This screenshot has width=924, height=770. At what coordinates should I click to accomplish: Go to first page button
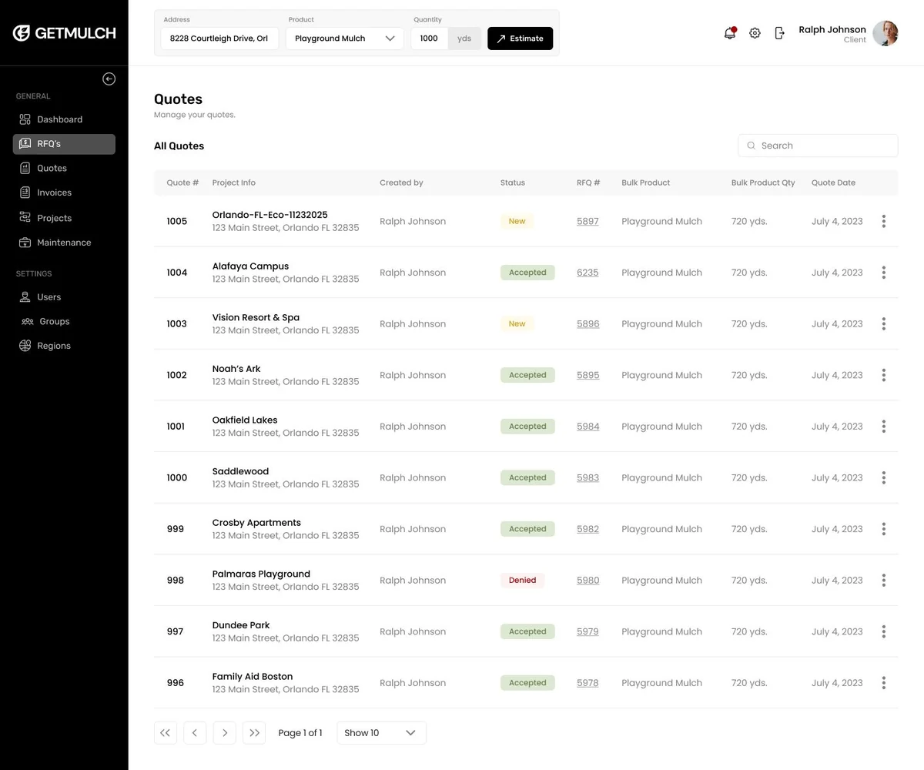(166, 733)
